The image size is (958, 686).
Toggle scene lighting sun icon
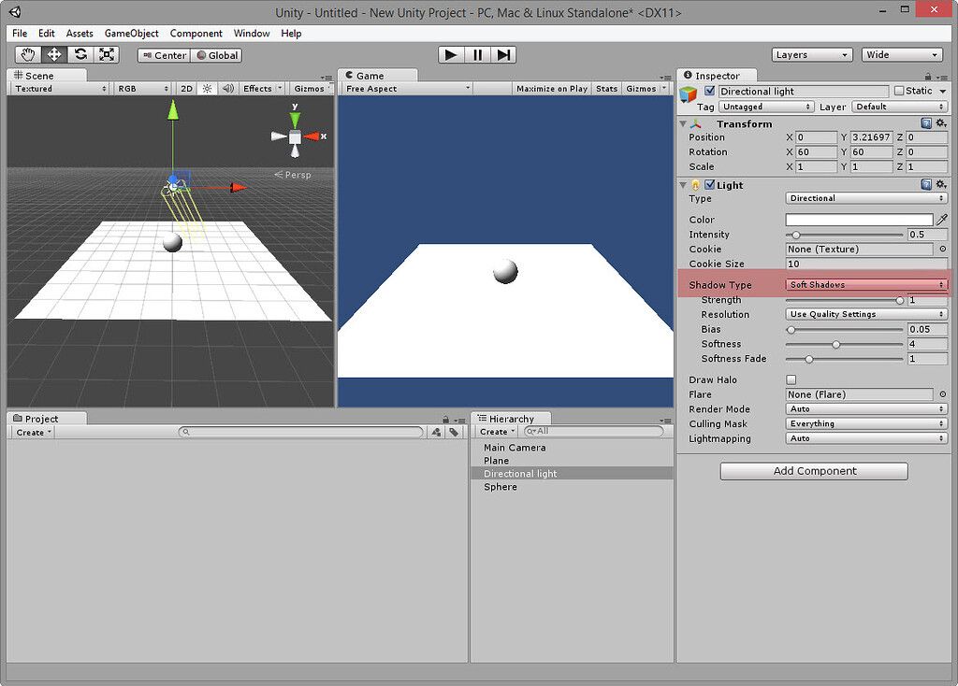click(x=207, y=89)
